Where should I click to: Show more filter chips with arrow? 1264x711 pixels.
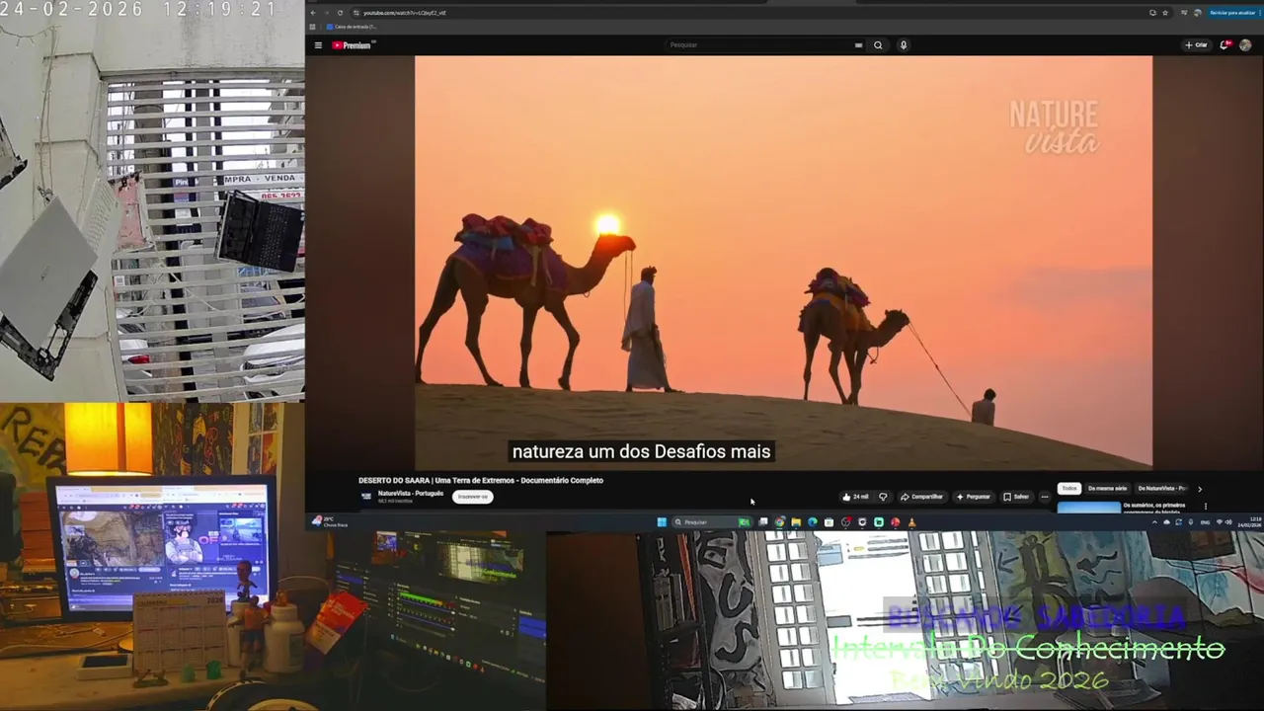(1200, 489)
